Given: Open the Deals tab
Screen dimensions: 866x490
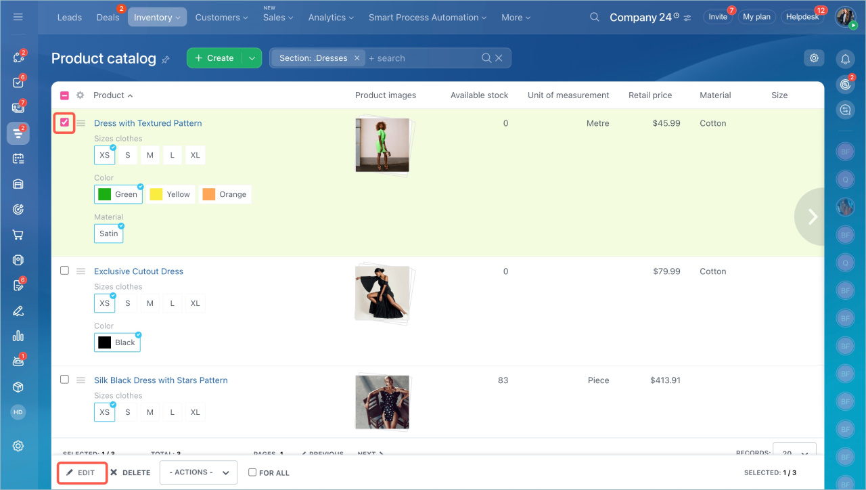Looking at the screenshot, I should [x=108, y=17].
